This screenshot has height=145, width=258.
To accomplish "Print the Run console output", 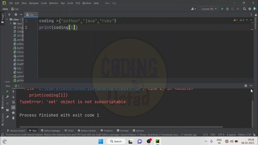I will pyautogui.click(x=13, y=113).
